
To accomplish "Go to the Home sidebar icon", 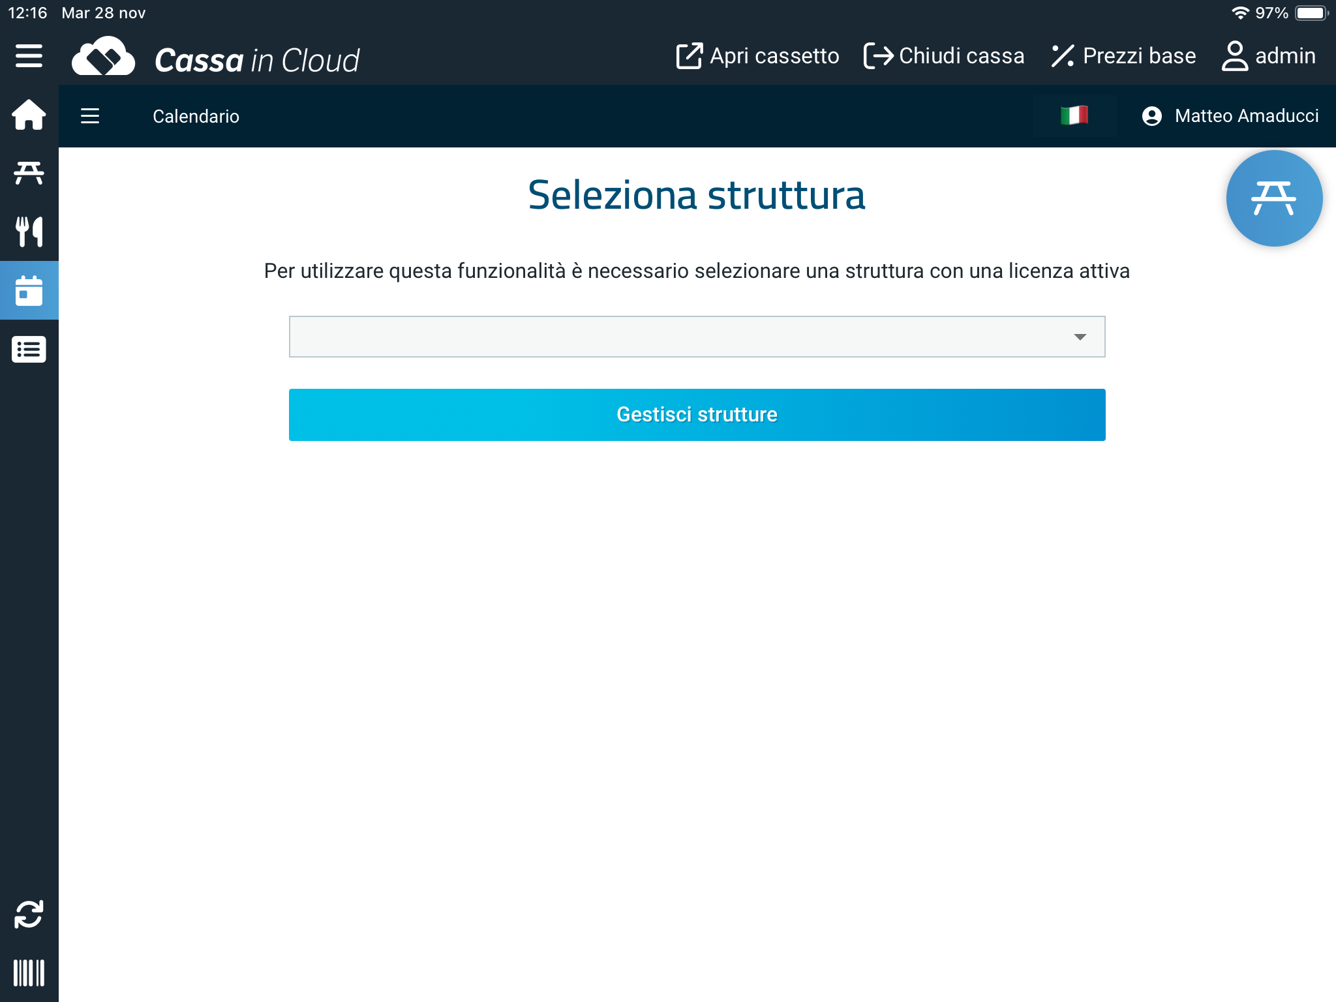I will click(x=29, y=115).
